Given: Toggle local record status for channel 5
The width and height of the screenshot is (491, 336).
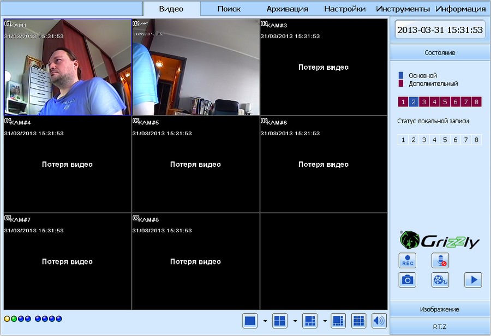Looking at the screenshot, I should [x=445, y=140].
